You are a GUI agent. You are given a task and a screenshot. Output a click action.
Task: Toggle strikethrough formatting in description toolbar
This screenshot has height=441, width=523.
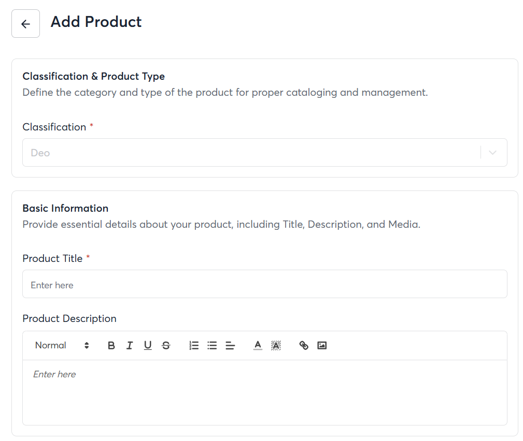tap(166, 345)
